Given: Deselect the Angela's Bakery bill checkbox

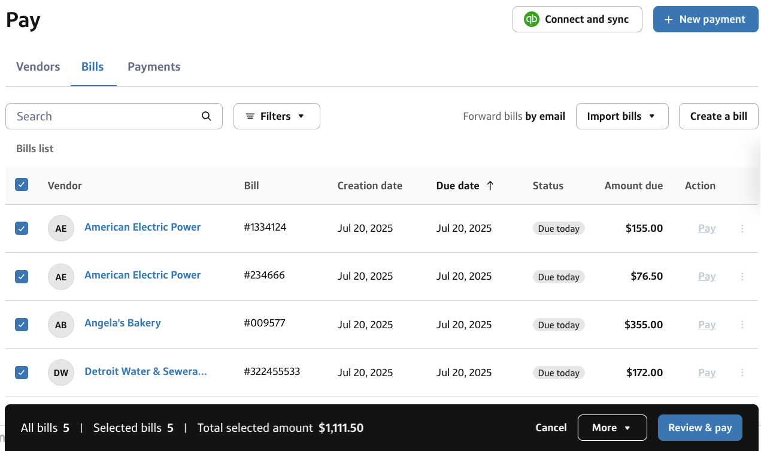Looking at the screenshot, I should point(22,325).
